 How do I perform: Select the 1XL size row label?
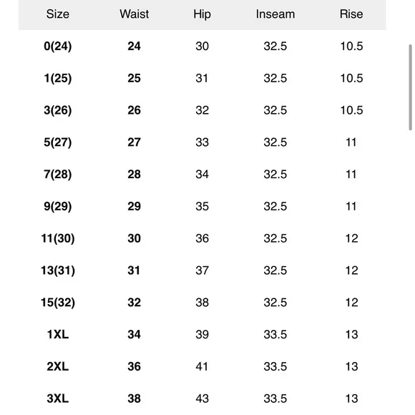(58, 335)
